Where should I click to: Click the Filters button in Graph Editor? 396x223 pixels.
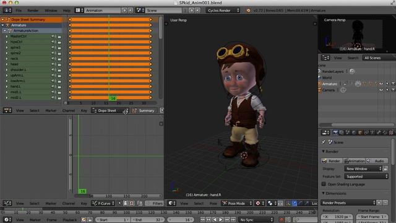click(154, 203)
